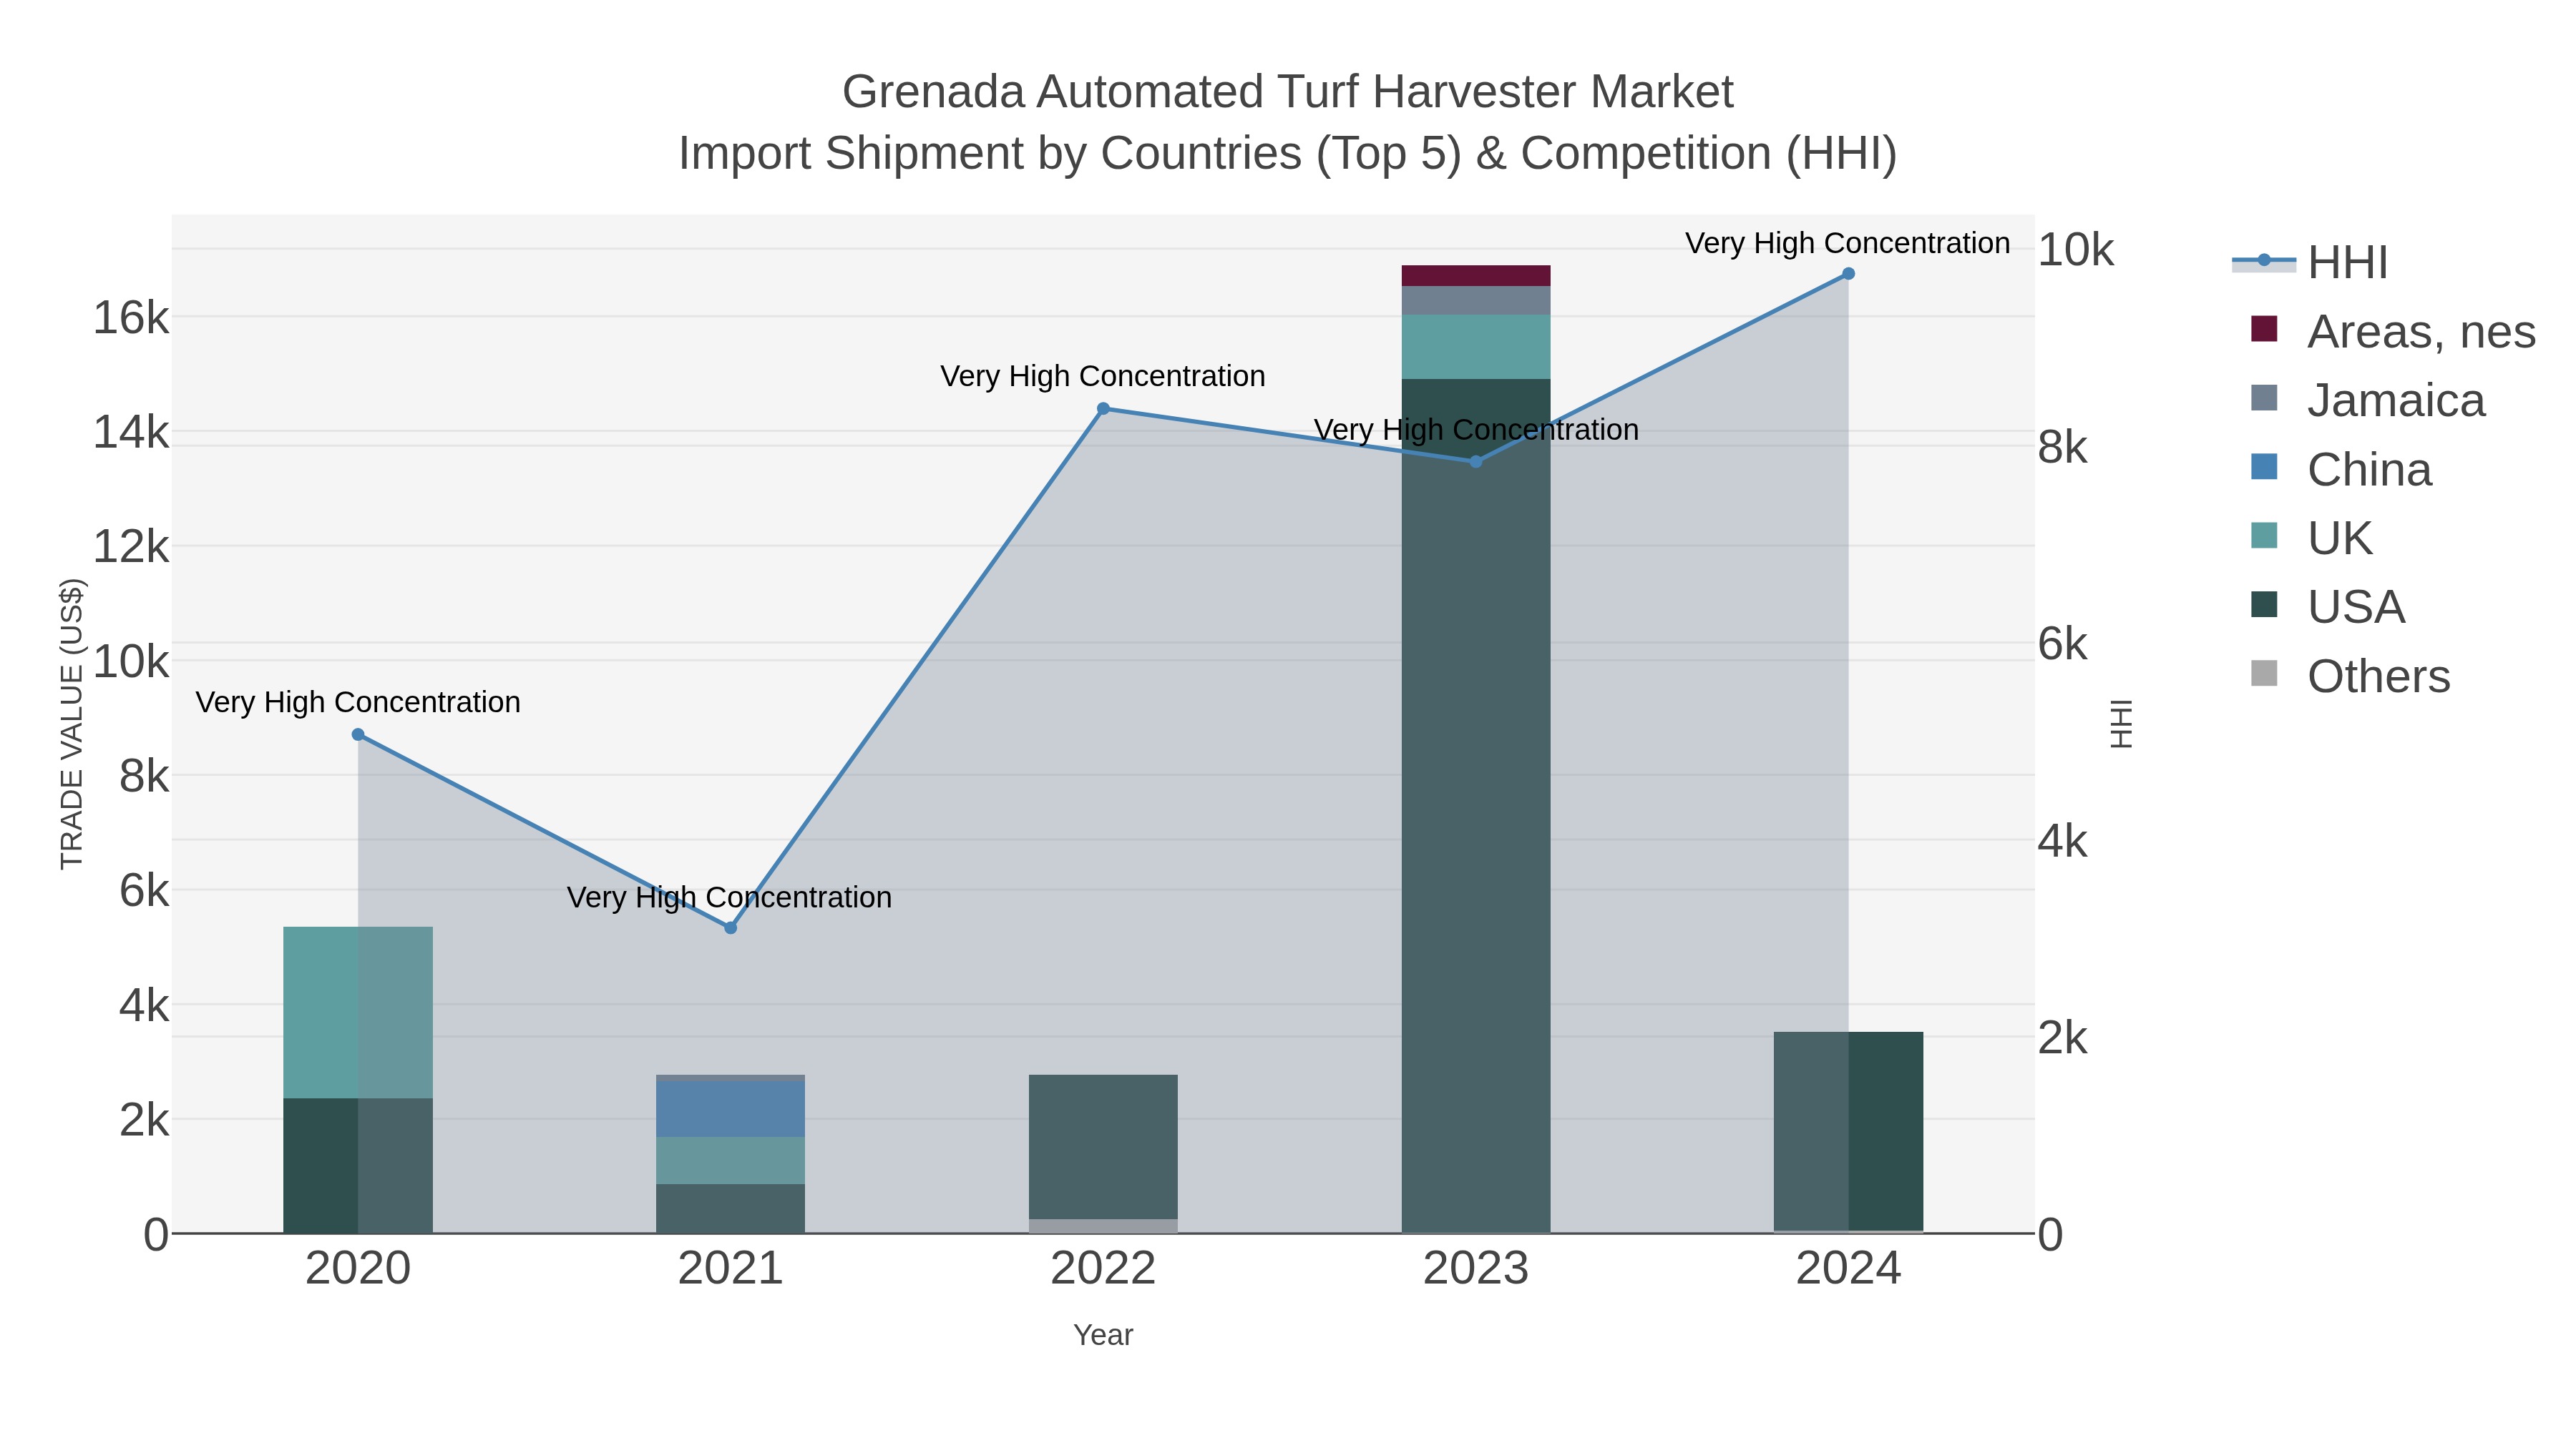Image resolution: width=2576 pixels, height=1448 pixels.
Task: Click the 2022 HHI data point marker
Action: (1103, 408)
